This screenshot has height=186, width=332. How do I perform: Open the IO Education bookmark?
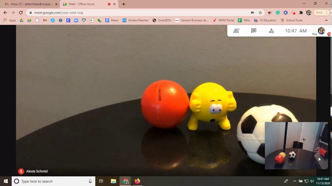265,20
